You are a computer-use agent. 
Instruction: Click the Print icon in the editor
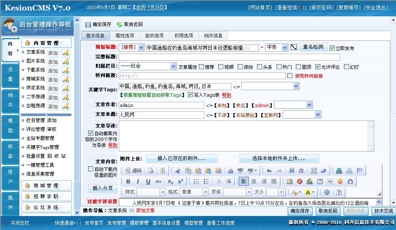coord(230,171)
